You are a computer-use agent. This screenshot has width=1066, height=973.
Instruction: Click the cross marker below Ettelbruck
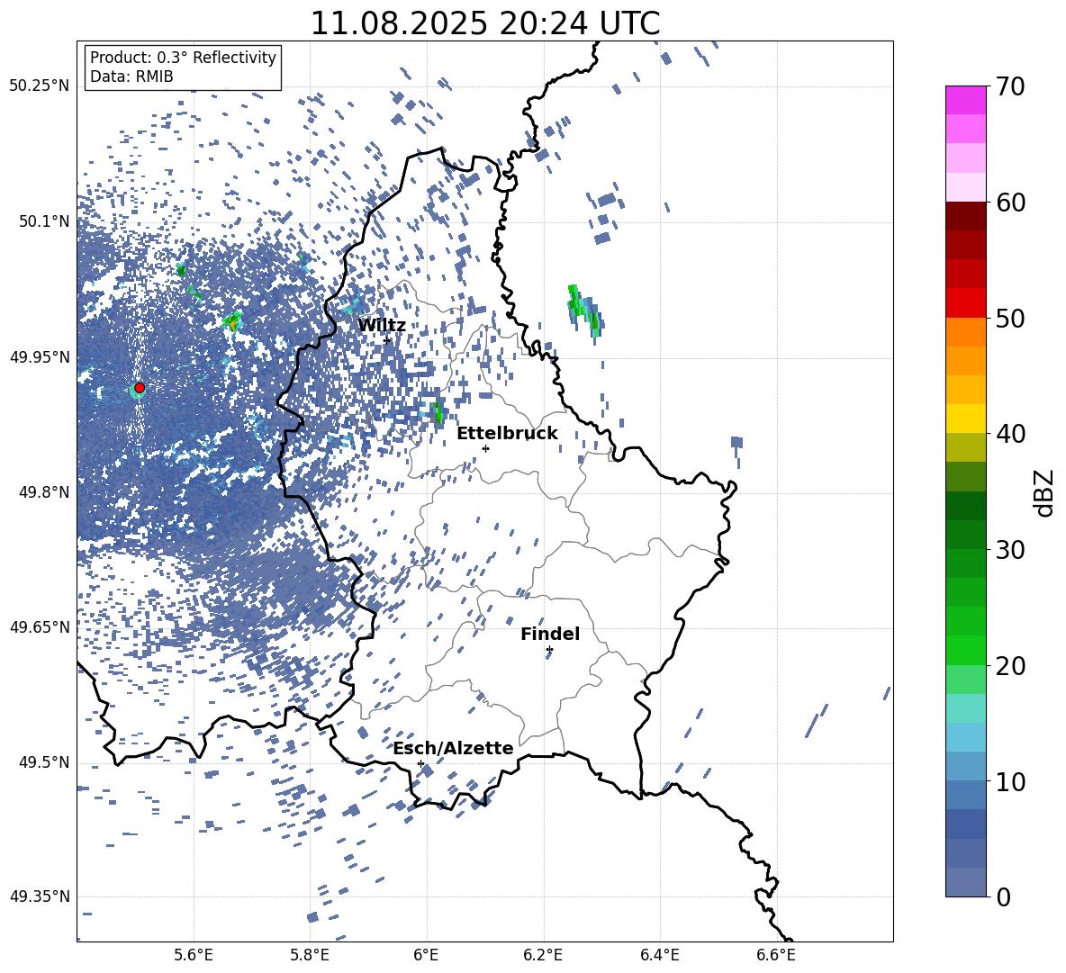(485, 448)
